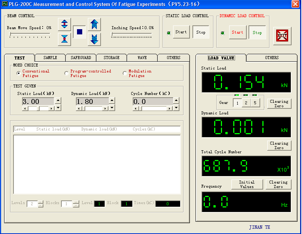Increase Cycle Number with up arrow
Viewport: 302px width, 234px height.
click(x=176, y=100)
